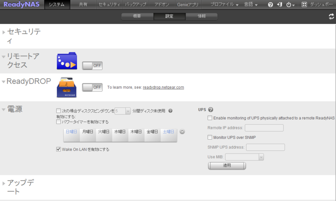
Task: Open the spin-down minutes dropdown
Action: pos(128,111)
